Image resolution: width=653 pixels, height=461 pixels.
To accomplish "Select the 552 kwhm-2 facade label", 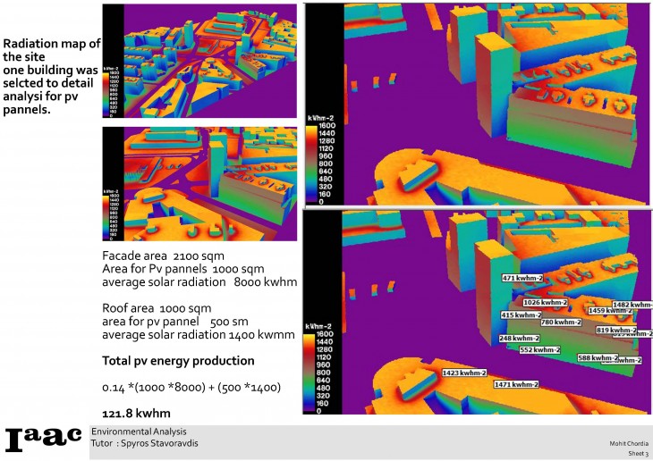I will pos(540,350).
